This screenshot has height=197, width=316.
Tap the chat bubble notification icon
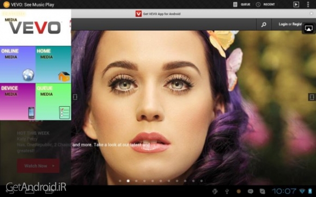(250, 191)
